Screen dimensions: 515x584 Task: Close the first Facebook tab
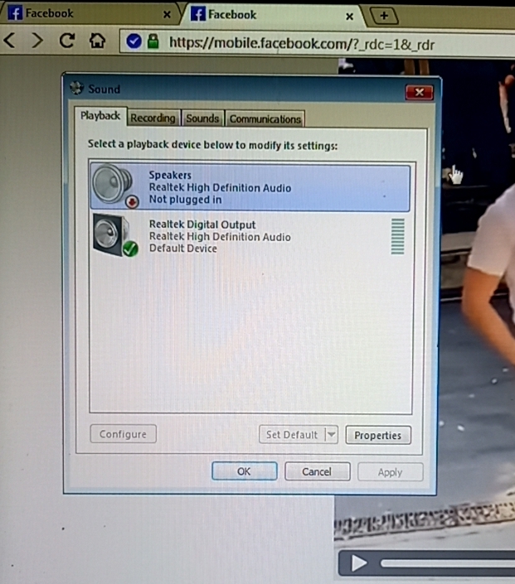pyautogui.click(x=167, y=15)
